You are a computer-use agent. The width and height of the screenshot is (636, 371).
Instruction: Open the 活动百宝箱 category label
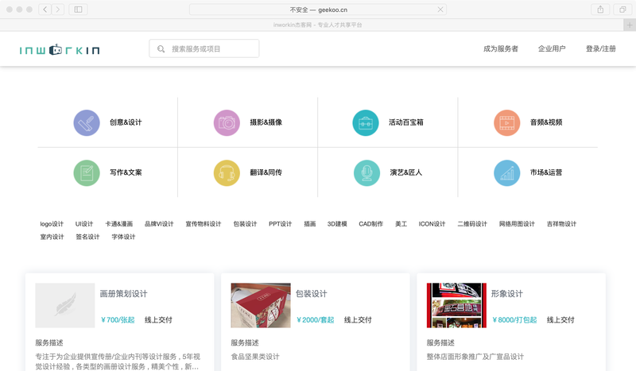(x=406, y=122)
